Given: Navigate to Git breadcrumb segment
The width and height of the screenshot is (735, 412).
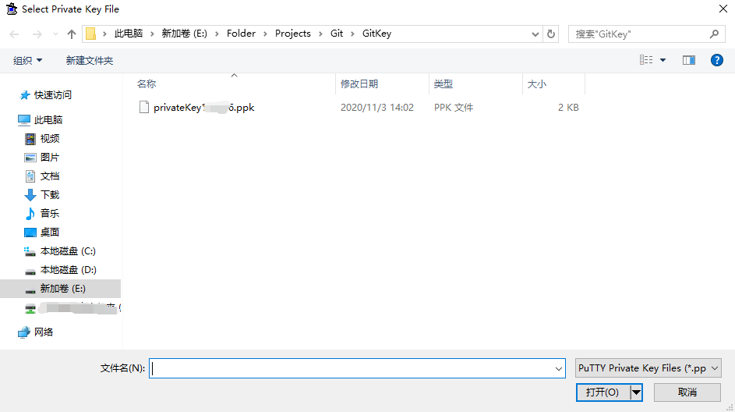Looking at the screenshot, I should click(x=337, y=34).
